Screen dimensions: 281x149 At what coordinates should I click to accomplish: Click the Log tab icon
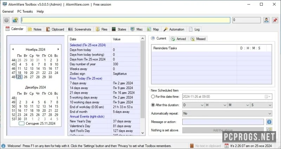pyautogui.click(x=191, y=29)
